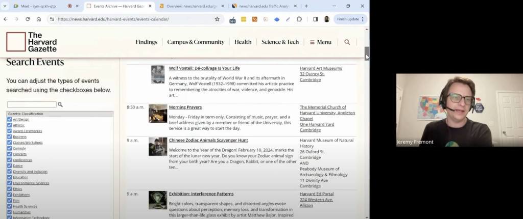523x219 pixels.
Task: Open the Extensions puzzle piece menu
Action: coord(299,19)
